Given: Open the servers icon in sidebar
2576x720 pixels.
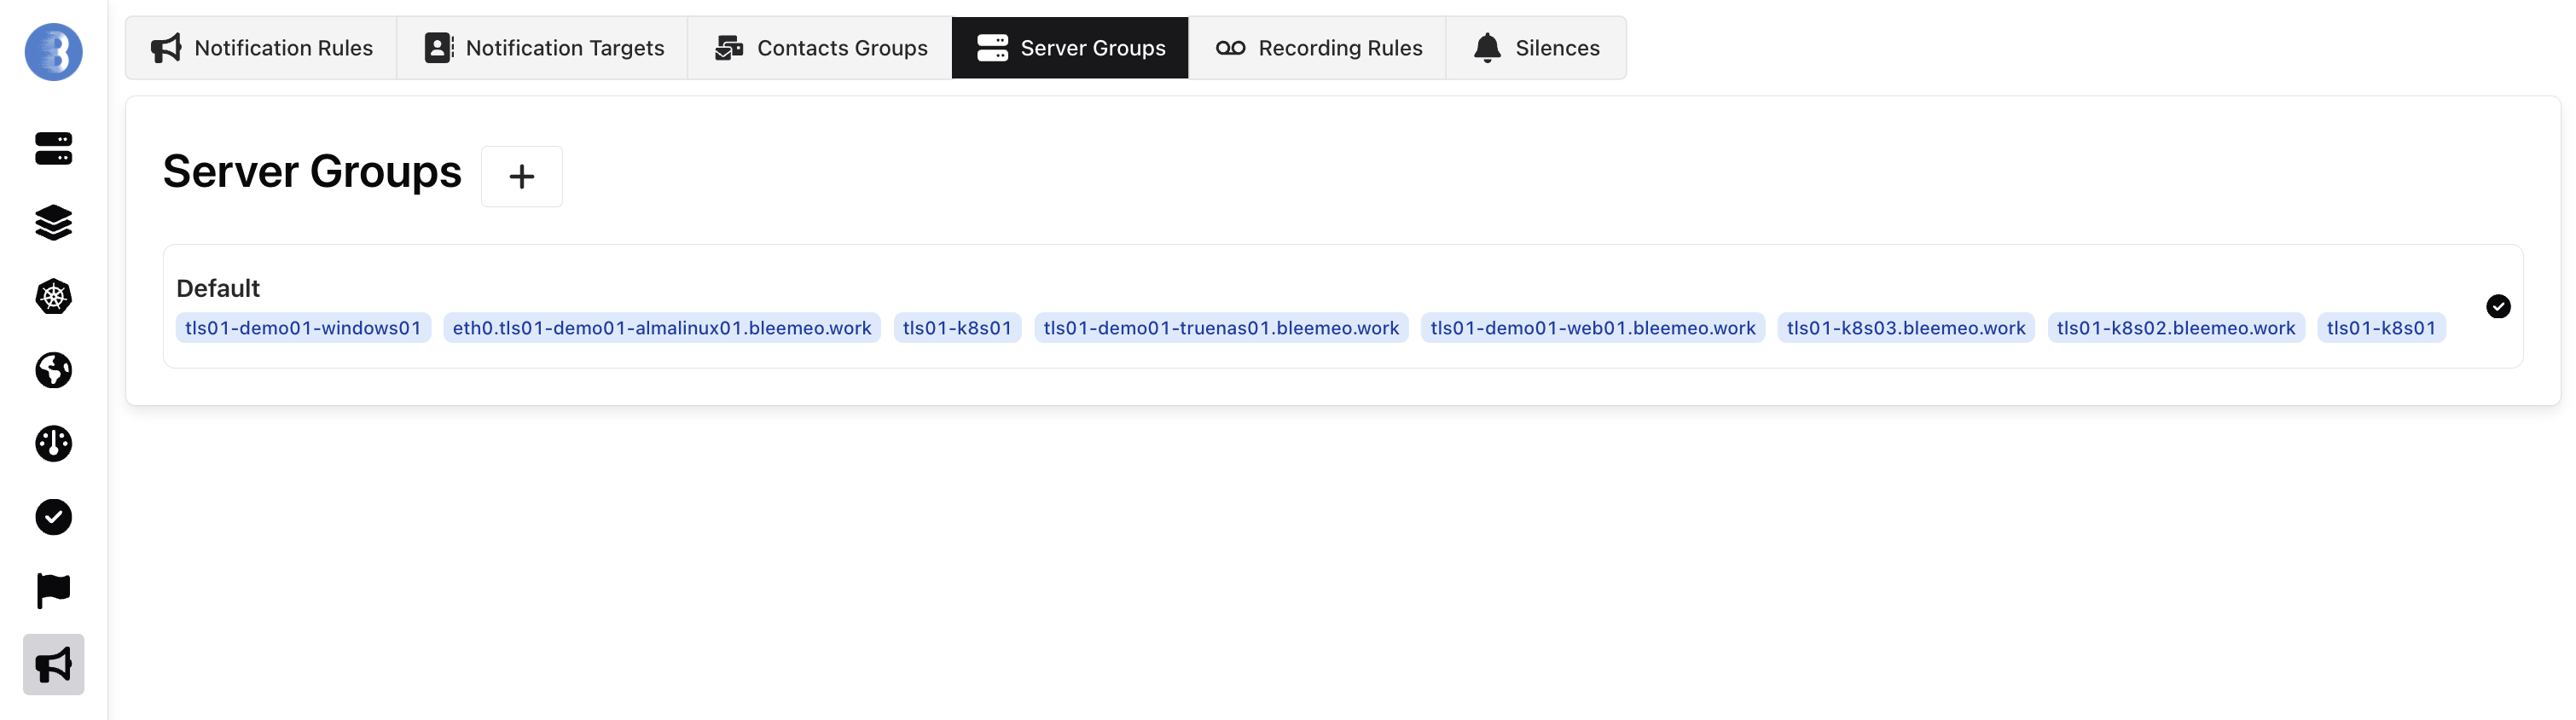Looking at the screenshot, I should [x=53, y=149].
